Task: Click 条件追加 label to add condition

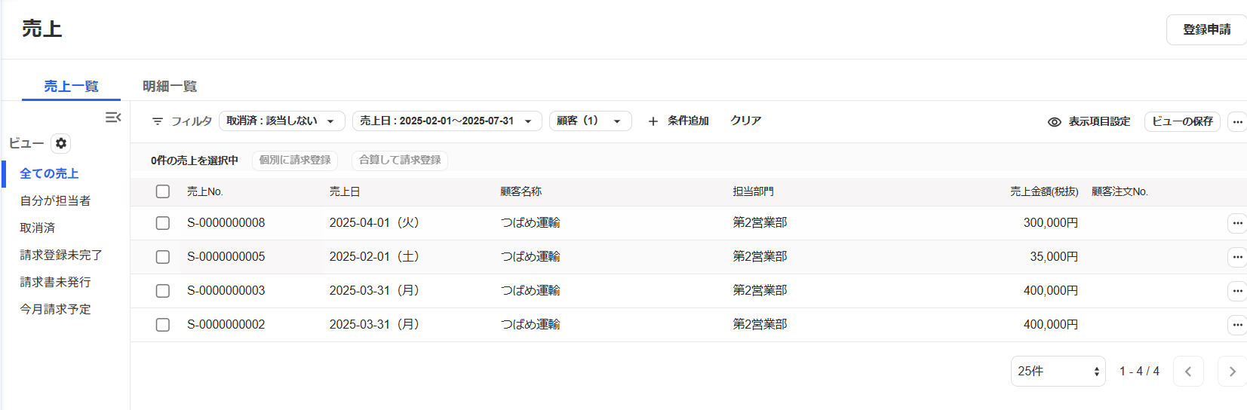Action: click(688, 121)
